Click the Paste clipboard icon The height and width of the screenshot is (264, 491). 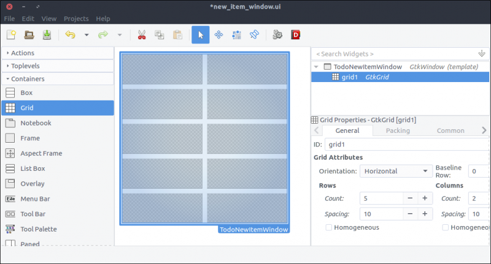coord(177,35)
